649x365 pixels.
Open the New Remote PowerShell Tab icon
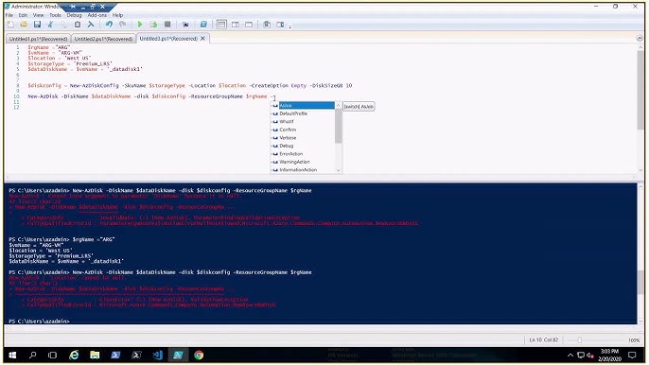click(x=185, y=25)
